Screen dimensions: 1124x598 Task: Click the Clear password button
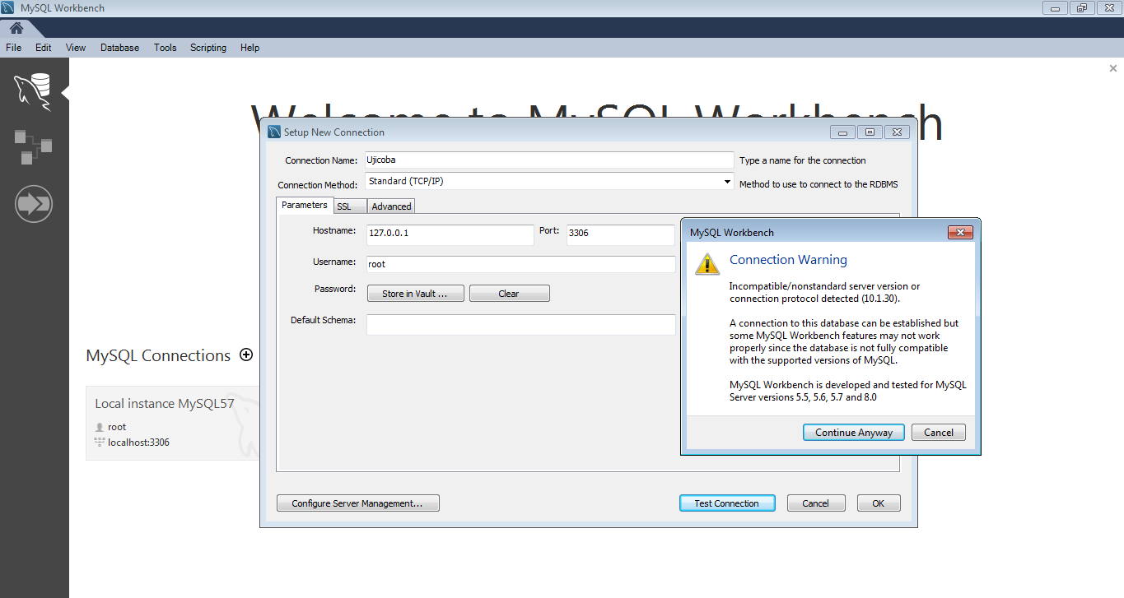tap(509, 294)
